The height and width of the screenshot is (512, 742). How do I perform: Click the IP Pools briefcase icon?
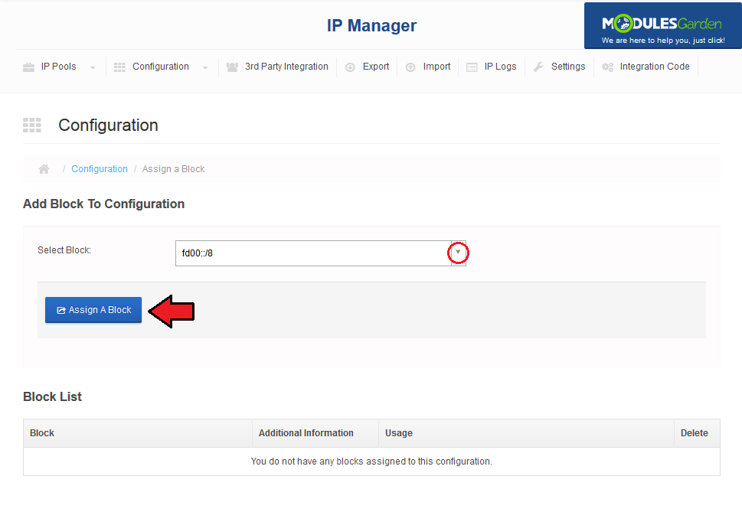[28, 67]
